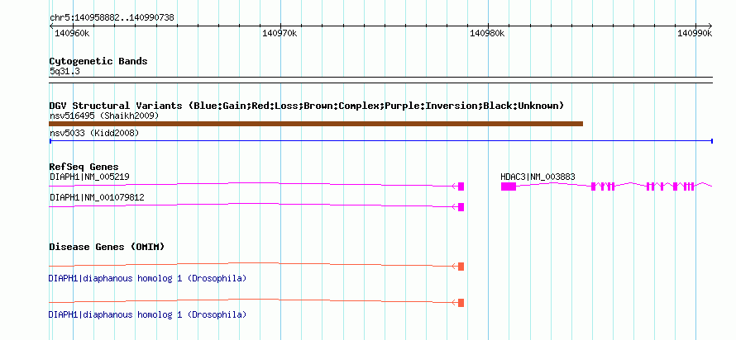Image resolution: width=736 pixels, height=340 pixels.
Task: Click the second orange OMIM DIAPH1 exon box
Action: 461,303
